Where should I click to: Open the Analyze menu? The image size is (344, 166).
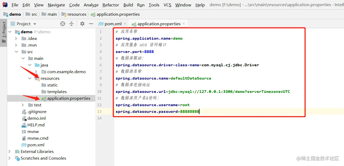(x=91, y=5)
